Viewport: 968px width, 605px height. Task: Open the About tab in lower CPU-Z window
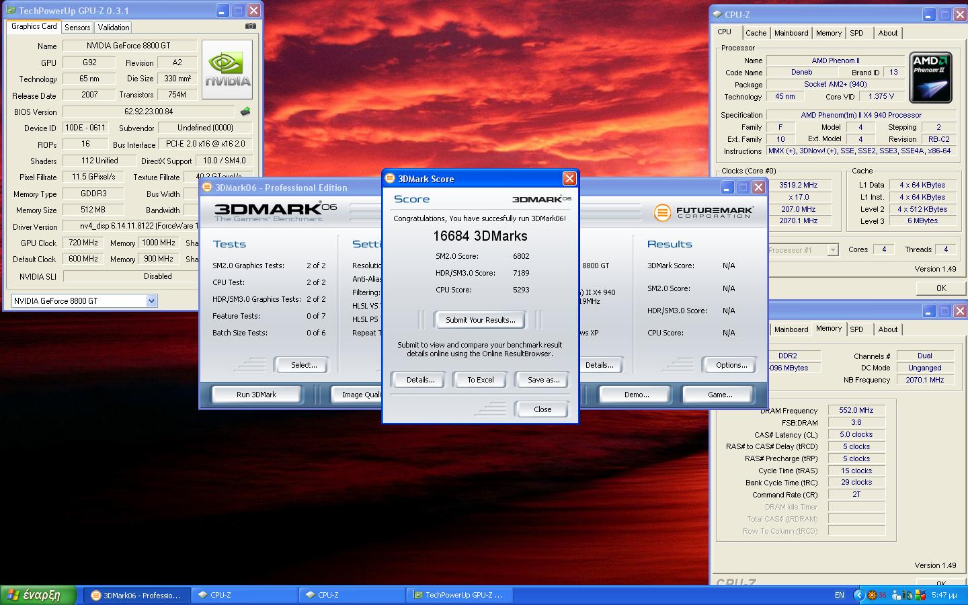click(x=887, y=329)
